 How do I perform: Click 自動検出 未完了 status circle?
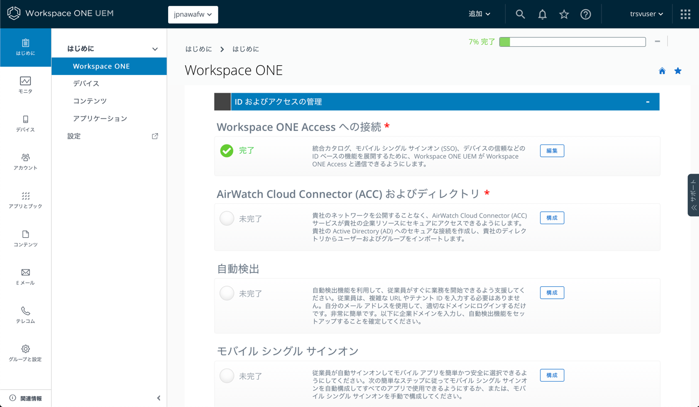pos(227,293)
